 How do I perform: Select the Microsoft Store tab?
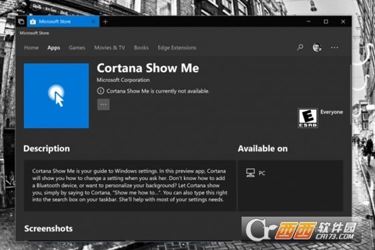click(63, 22)
